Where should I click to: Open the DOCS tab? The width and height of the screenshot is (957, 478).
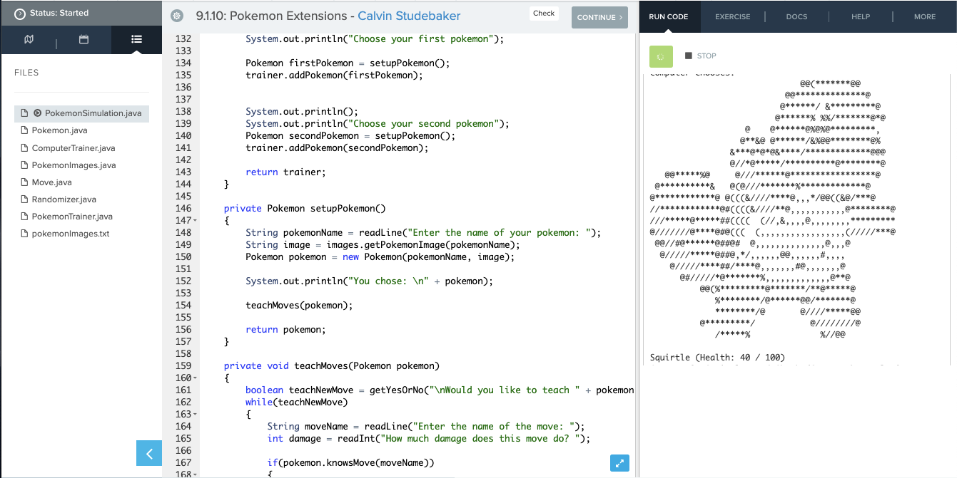tap(796, 16)
